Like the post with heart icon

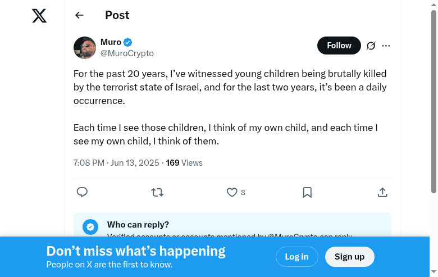point(232,192)
